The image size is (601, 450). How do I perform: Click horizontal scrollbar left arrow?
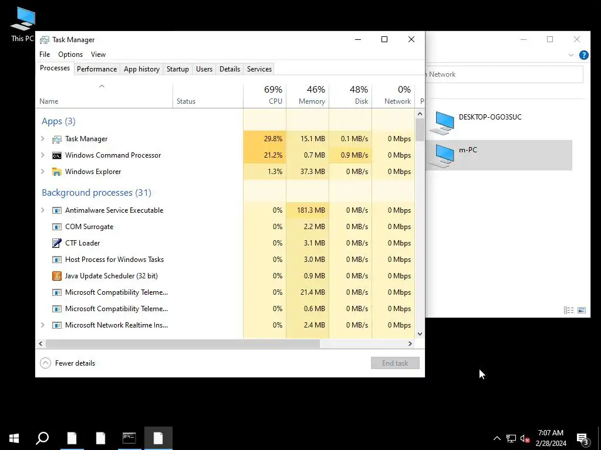(40, 343)
